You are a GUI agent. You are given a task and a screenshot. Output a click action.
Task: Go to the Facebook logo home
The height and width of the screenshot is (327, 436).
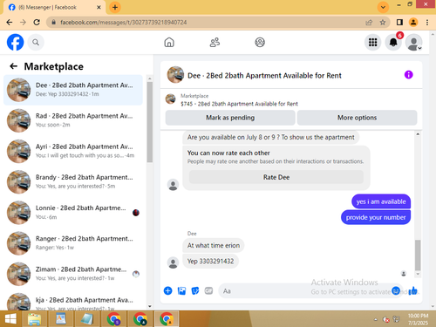(15, 43)
